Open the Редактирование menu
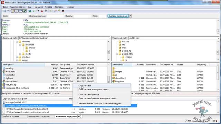 tap(18, 7)
